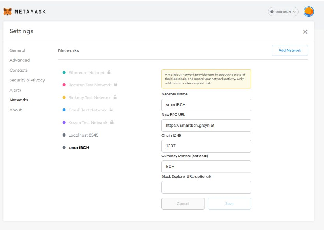Click lock icon beside Rinkeby Test Network
Image resolution: width=324 pixels, height=230 pixels.
pyautogui.click(x=115, y=97)
